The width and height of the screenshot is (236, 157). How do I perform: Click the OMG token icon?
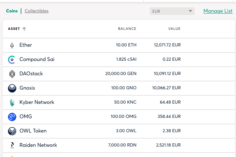[12, 117]
